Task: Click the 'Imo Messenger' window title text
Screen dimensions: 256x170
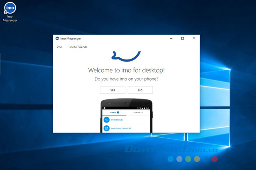Action: click(70, 39)
